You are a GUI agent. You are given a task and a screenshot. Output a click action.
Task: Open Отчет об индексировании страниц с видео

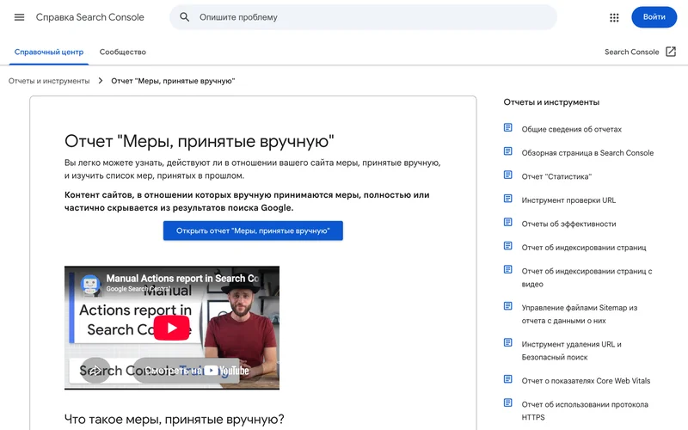click(587, 278)
